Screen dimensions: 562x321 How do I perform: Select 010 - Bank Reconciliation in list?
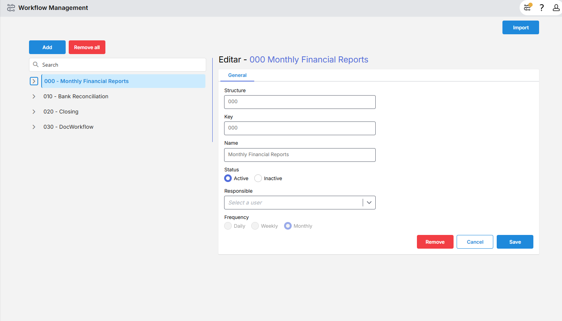tap(76, 96)
